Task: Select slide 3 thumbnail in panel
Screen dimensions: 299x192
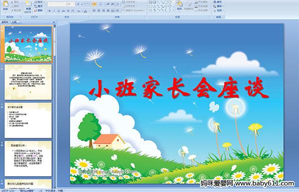Action: pos(28,120)
